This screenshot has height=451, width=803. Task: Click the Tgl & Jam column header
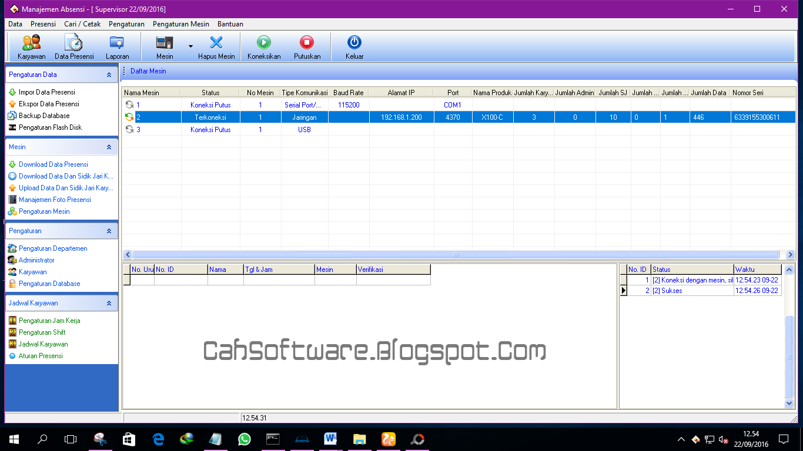tap(279, 270)
